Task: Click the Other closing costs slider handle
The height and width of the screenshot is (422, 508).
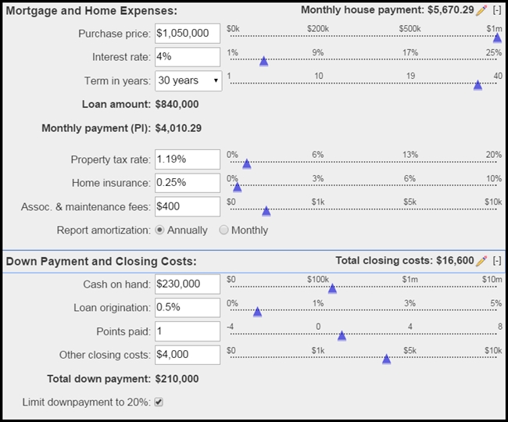Action: (x=386, y=359)
